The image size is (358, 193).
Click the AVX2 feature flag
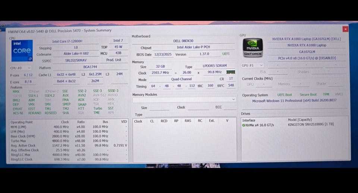(82, 95)
